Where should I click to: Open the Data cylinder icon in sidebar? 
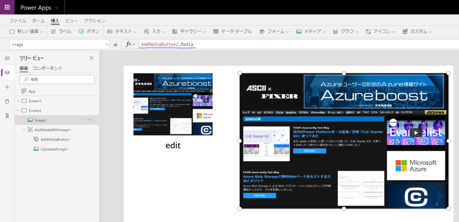tap(7, 101)
